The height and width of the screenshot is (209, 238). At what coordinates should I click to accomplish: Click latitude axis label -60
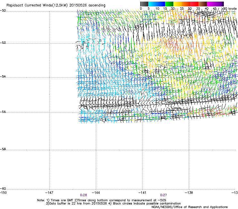[x=3, y=189]
